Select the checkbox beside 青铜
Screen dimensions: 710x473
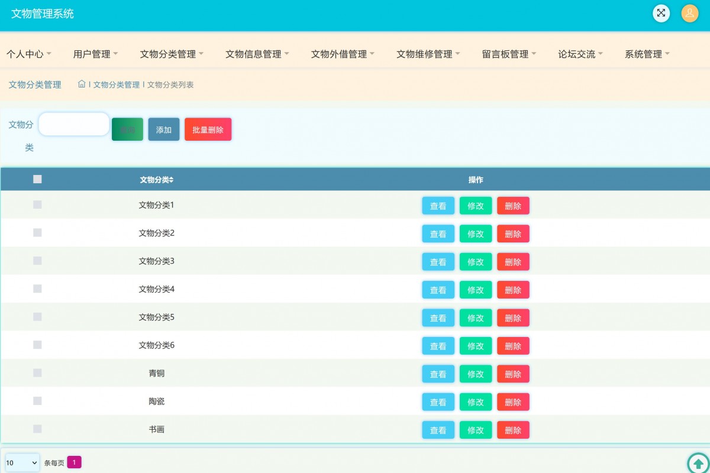(37, 373)
